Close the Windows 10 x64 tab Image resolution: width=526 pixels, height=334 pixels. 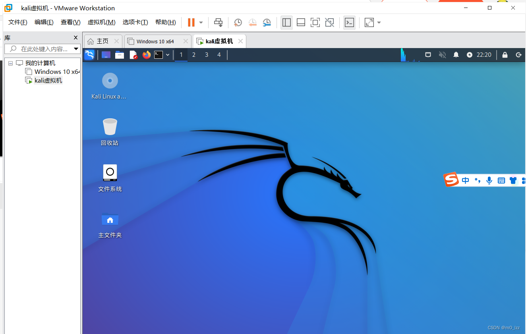[186, 41]
